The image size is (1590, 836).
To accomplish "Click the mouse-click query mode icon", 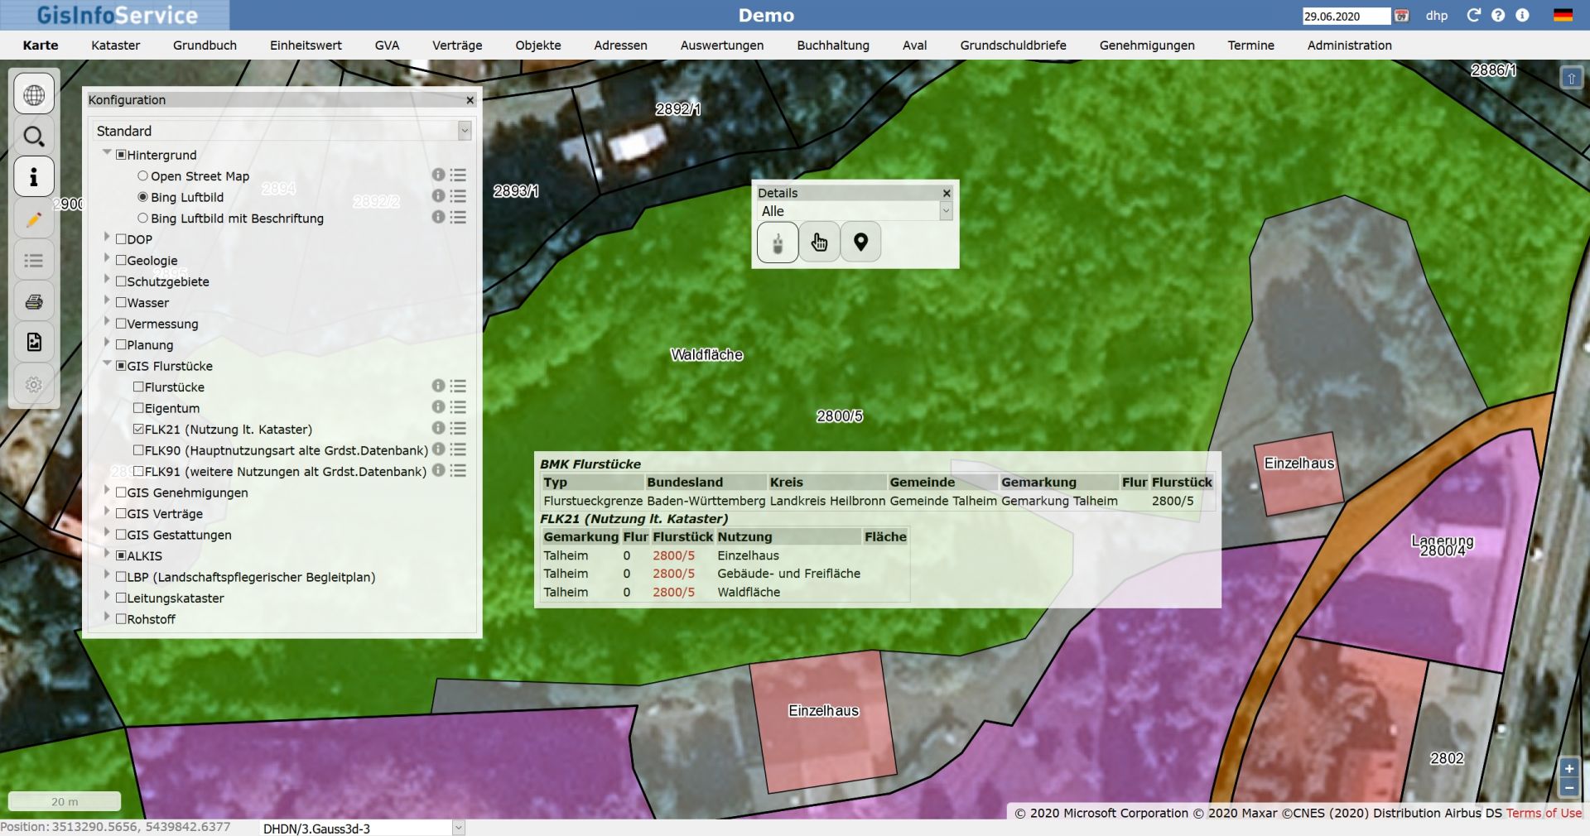I will tap(778, 243).
